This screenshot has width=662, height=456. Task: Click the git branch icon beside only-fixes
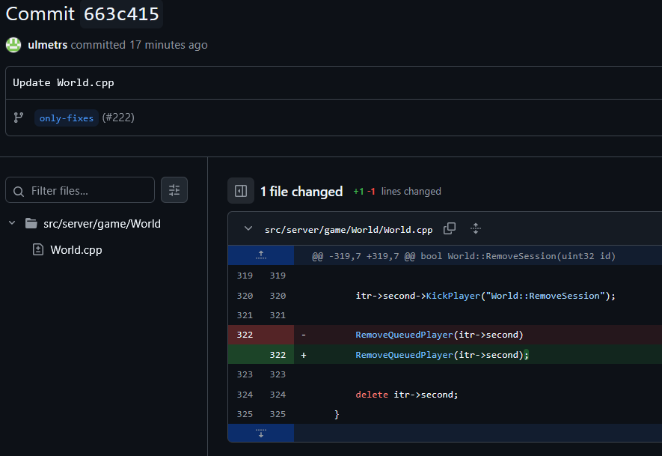[19, 118]
